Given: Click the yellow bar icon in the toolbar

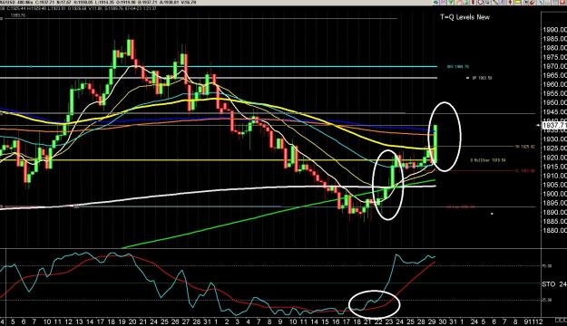Looking at the screenshot, I should [x=517, y=2].
